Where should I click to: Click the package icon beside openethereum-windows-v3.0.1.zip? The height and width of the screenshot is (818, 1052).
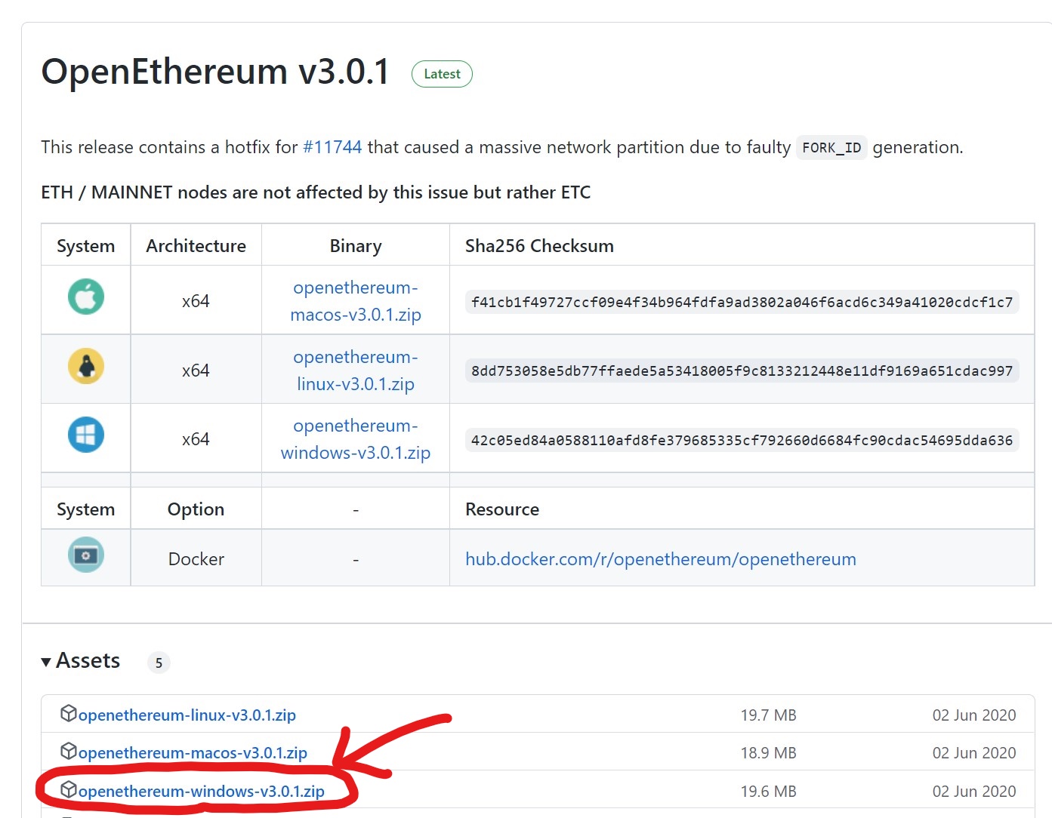69,790
